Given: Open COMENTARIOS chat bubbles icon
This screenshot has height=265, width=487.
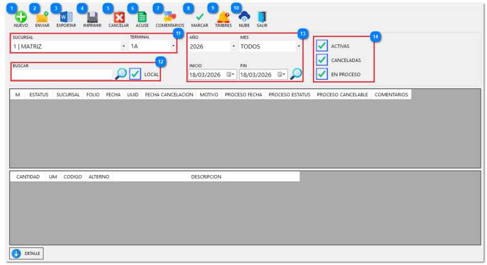Looking at the screenshot, I should tap(170, 17).
